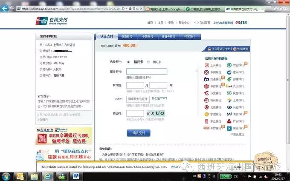
Task: Click the 注册 register link in header
Action: point(160,23)
